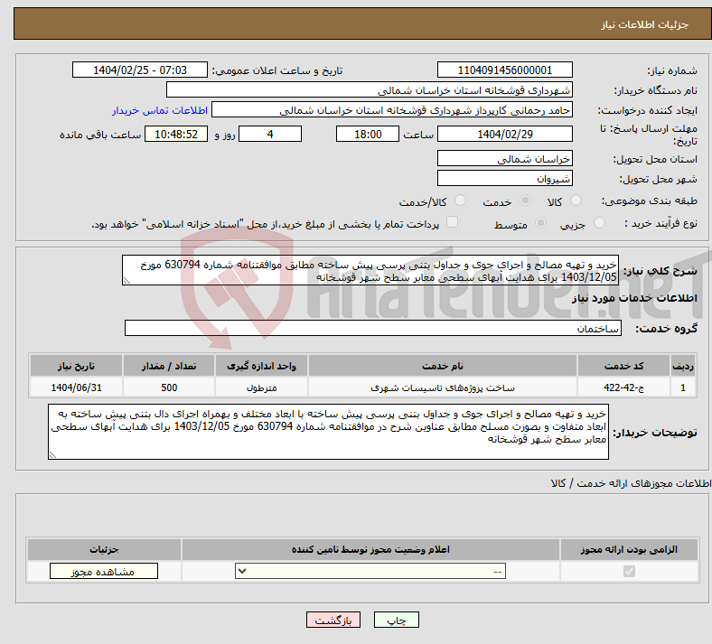Click the تاریخ نیاز column header

[76, 366]
